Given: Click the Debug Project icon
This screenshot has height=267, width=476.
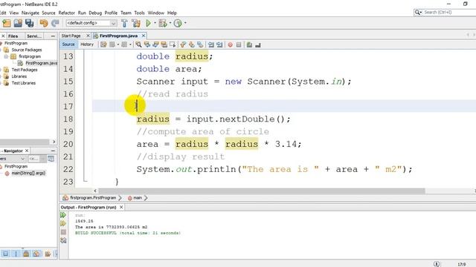Looking at the screenshot, I should pyautogui.click(x=163, y=23).
